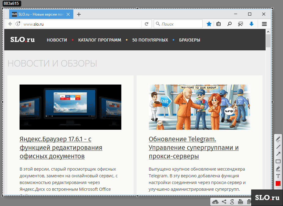Minimize the browser window
This screenshot has height=206, width=283.
pos(236,14)
